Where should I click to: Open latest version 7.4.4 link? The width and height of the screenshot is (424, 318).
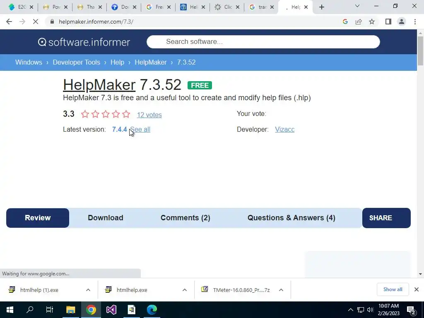120,129
